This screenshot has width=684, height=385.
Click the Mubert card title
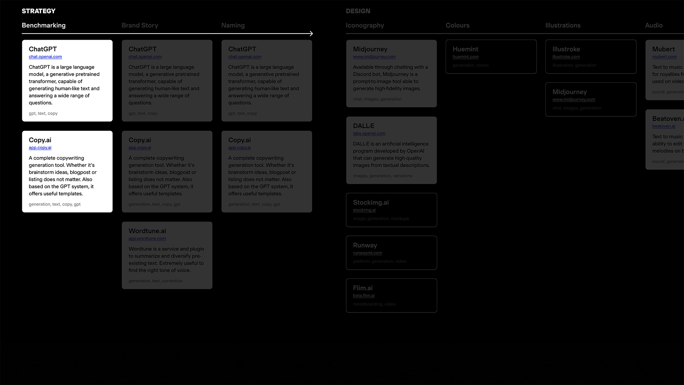[663, 49]
